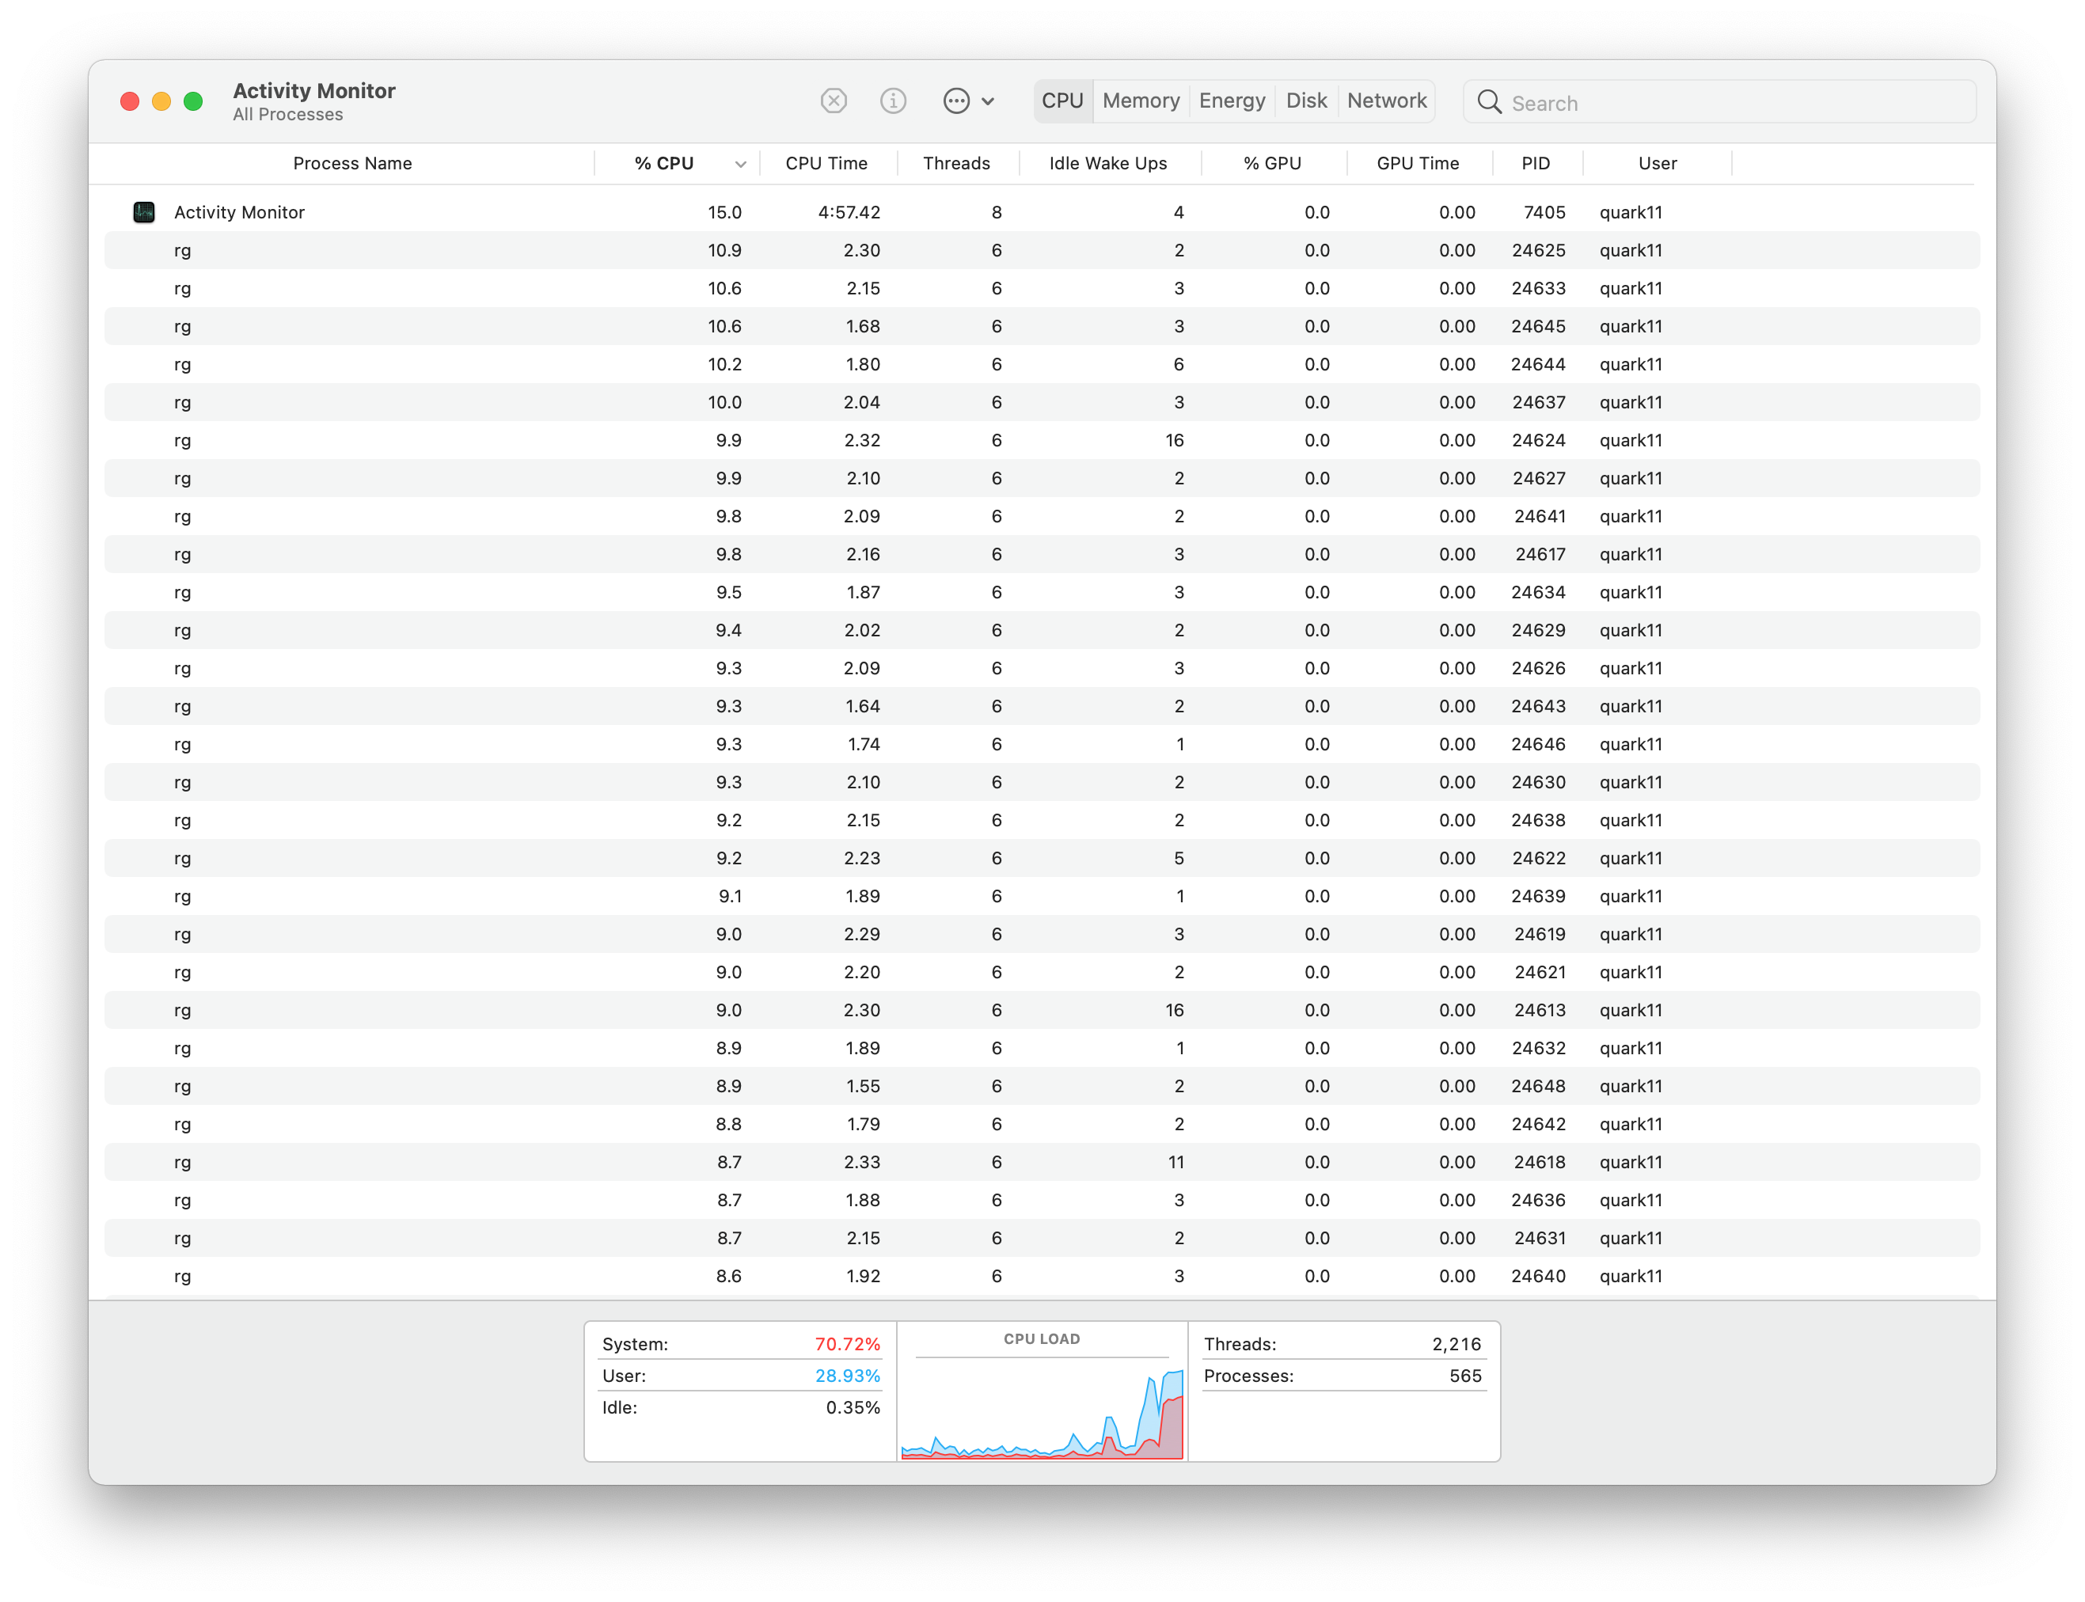Select rg process with PID 24632
The image size is (2085, 1602).
(x=1042, y=1048)
